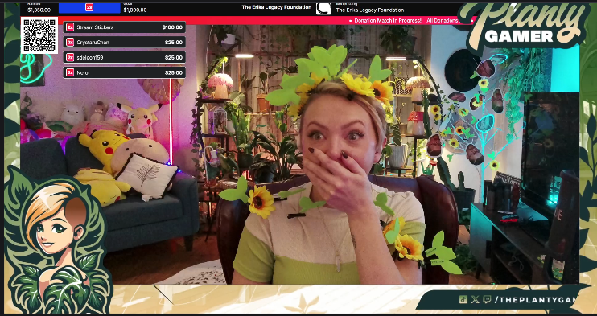Click the $100.00 donation amount
This screenshot has width=597, height=316.
172,27
